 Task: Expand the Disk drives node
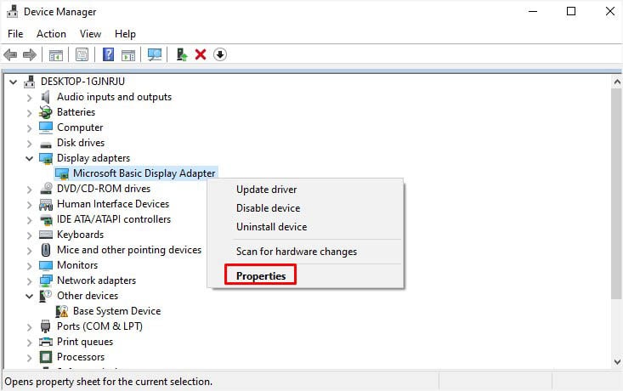pos(29,143)
